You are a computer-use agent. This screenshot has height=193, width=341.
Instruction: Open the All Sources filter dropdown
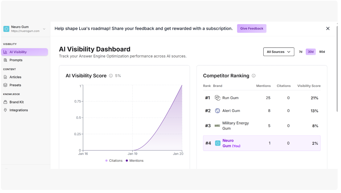click(x=278, y=52)
